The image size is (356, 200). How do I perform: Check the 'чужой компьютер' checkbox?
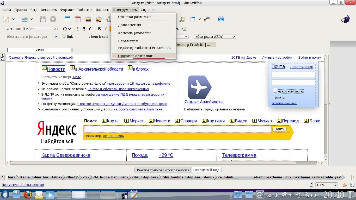pyautogui.click(x=275, y=90)
